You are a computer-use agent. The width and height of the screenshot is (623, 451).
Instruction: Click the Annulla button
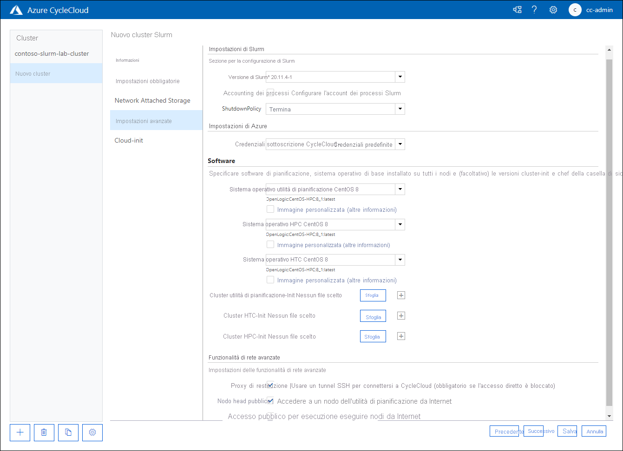tap(594, 431)
